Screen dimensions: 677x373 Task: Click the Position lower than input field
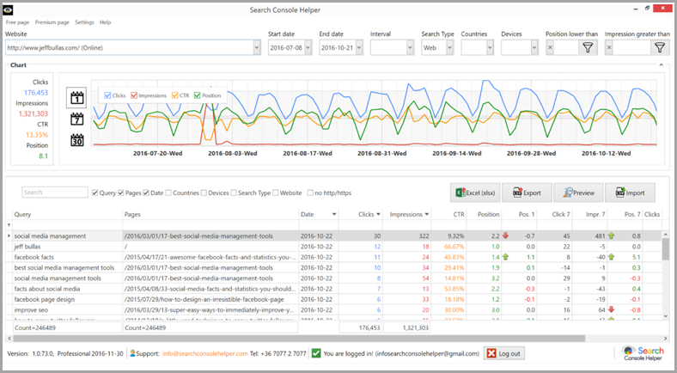coord(566,47)
